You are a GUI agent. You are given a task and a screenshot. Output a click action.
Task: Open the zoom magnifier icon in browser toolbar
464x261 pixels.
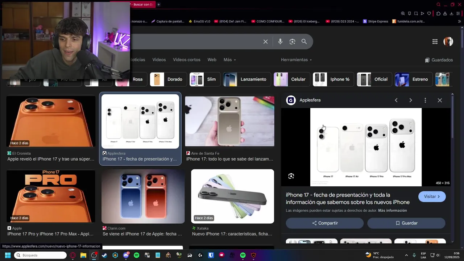coord(403,13)
